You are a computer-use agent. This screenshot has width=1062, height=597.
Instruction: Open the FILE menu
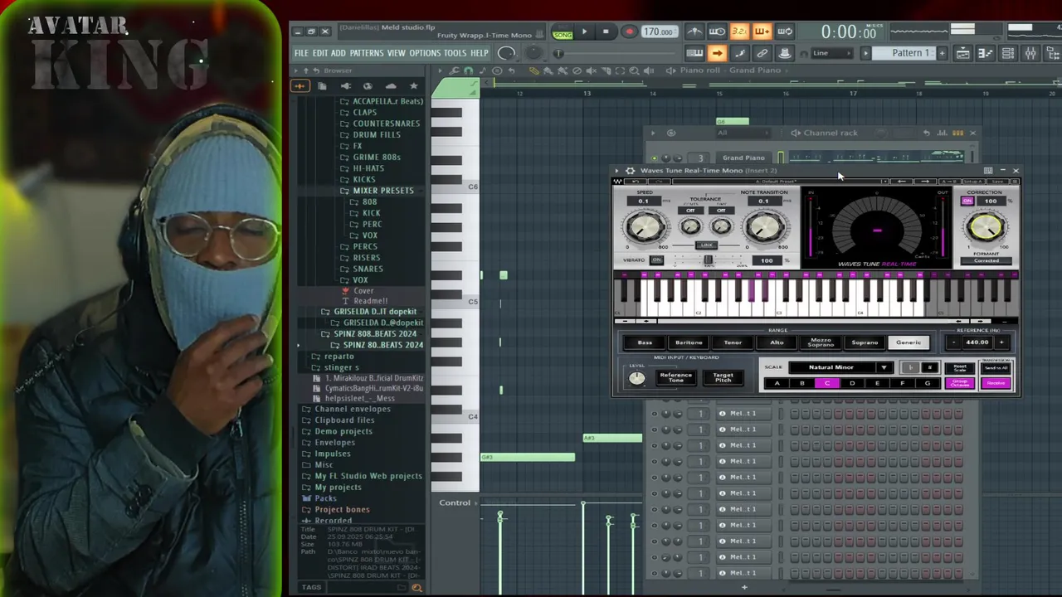pos(301,53)
